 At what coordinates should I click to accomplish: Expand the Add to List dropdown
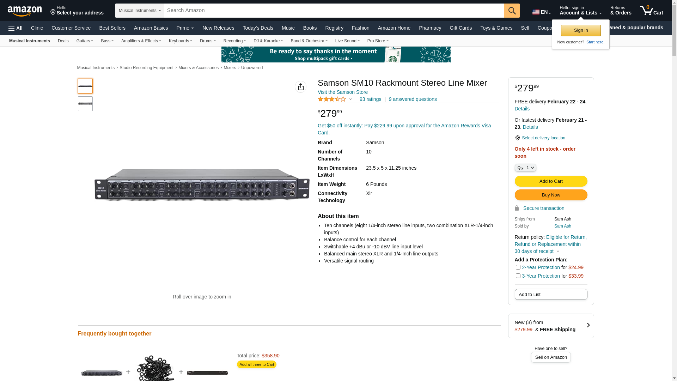tap(551, 295)
